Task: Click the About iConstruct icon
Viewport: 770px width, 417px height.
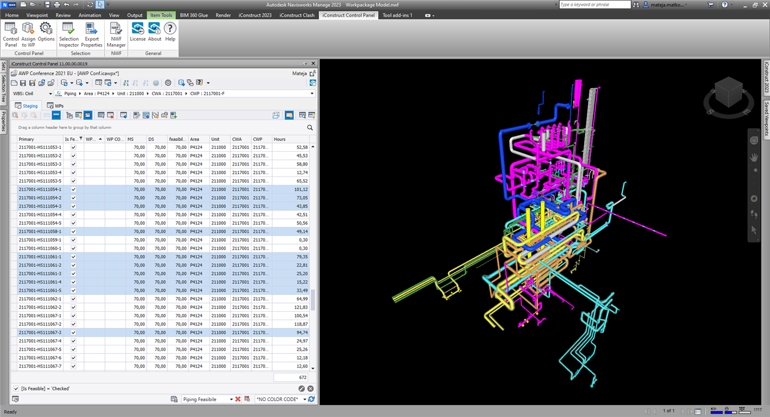Action: pos(155,32)
